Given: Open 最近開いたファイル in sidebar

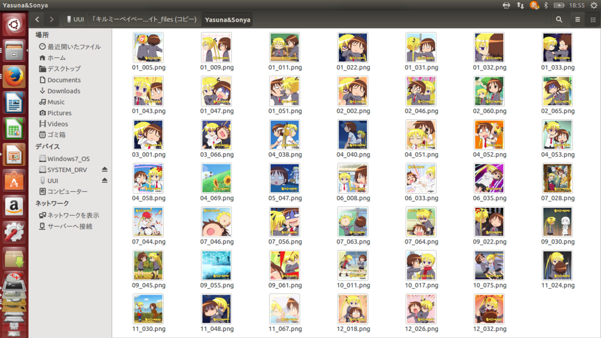Looking at the screenshot, I should coord(70,47).
